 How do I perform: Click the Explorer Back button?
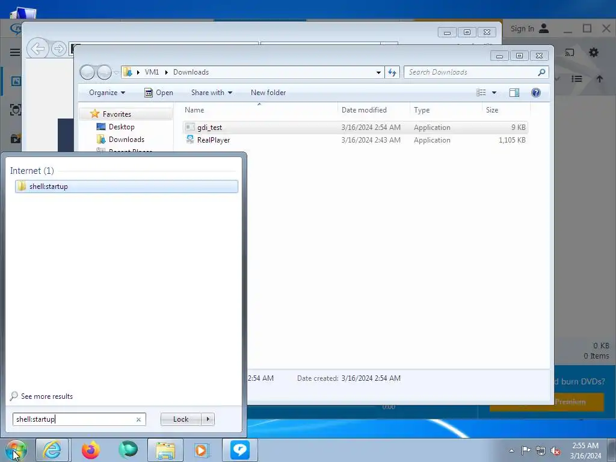point(88,72)
